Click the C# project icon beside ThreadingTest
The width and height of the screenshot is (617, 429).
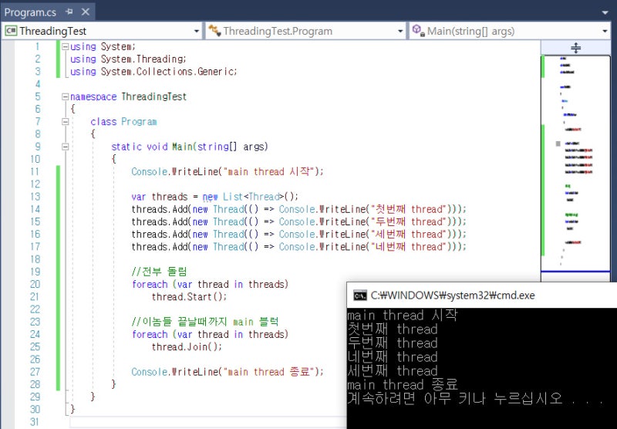[11, 31]
